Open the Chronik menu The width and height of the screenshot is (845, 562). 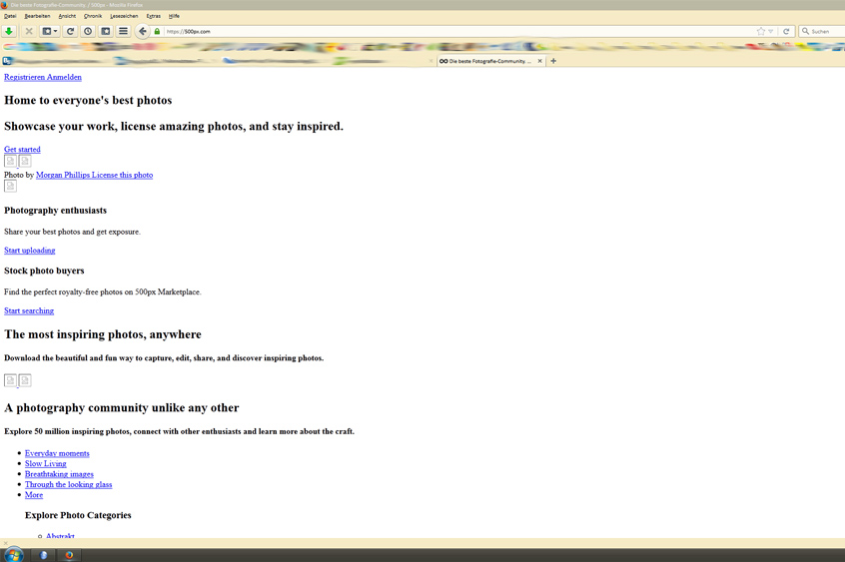[x=93, y=16]
